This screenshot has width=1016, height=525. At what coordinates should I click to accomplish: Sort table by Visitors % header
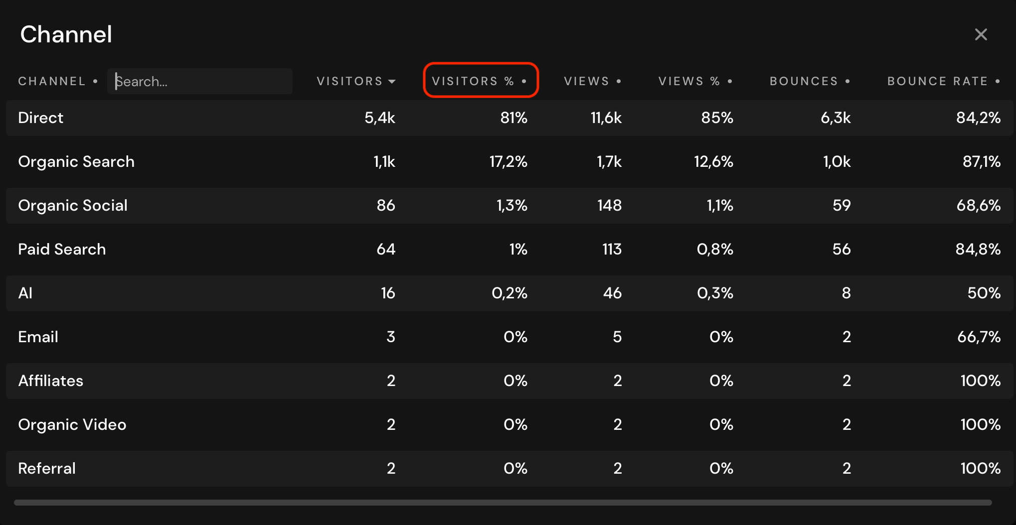click(x=473, y=81)
